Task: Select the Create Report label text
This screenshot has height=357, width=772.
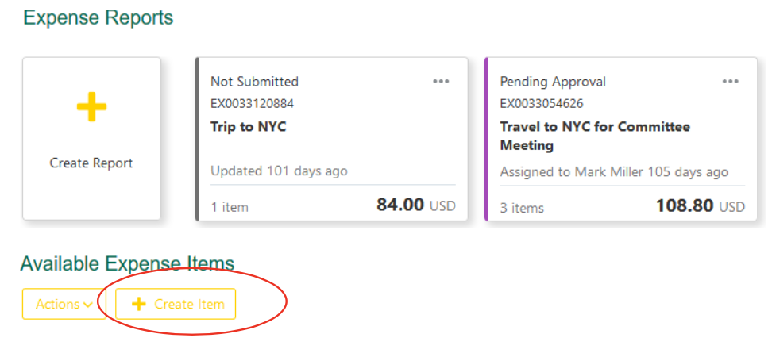Action: pos(91,163)
